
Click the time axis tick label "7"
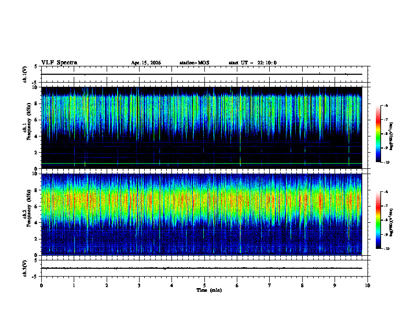pyautogui.click(x=270, y=285)
